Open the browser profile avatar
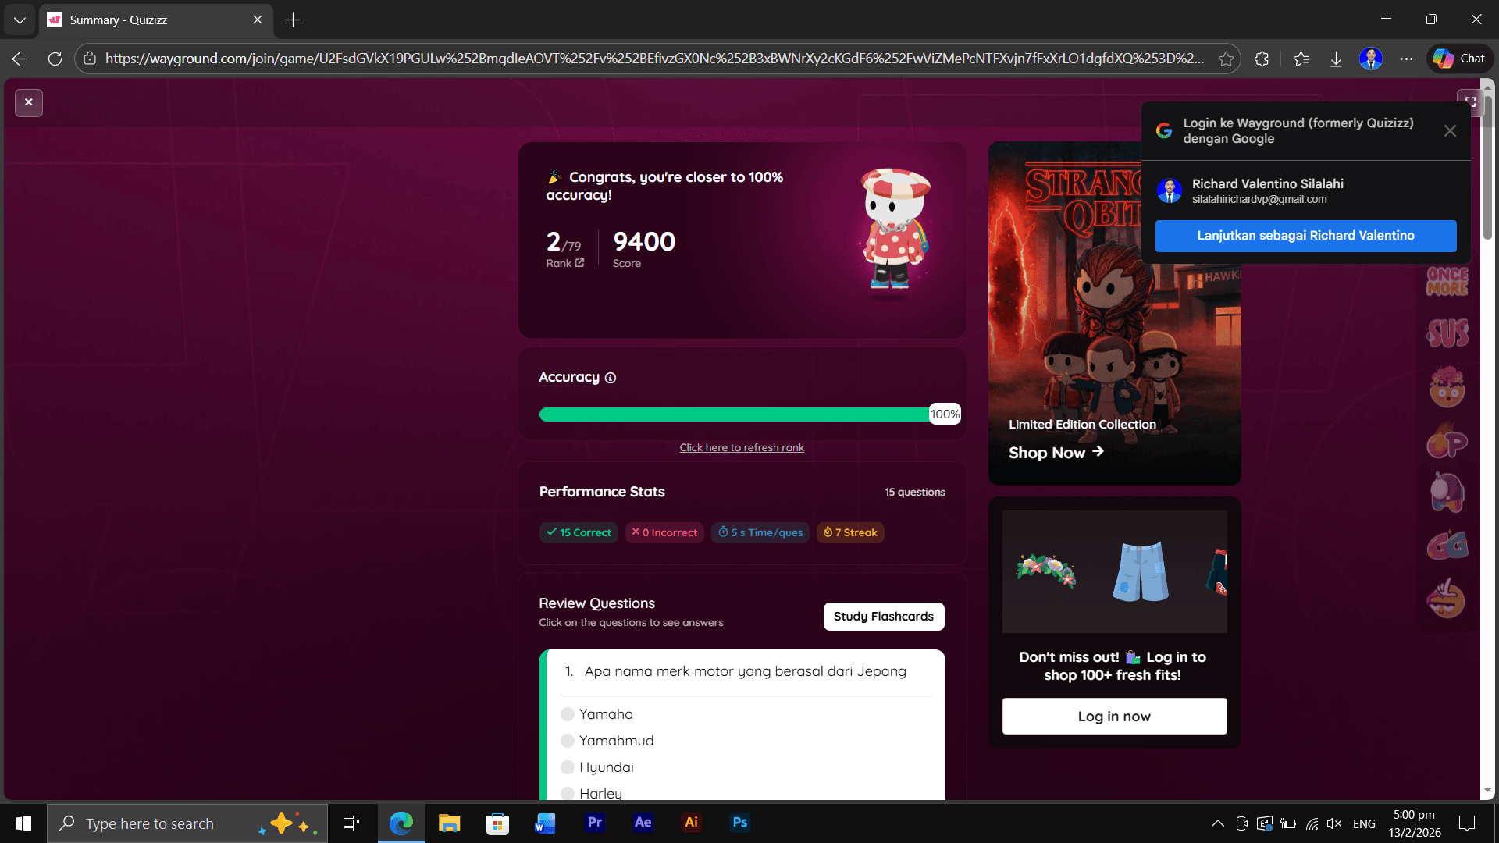This screenshot has width=1499, height=843. pyautogui.click(x=1371, y=59)
